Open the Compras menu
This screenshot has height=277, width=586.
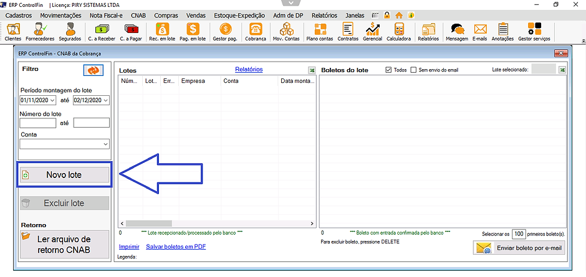click(166, 16)
